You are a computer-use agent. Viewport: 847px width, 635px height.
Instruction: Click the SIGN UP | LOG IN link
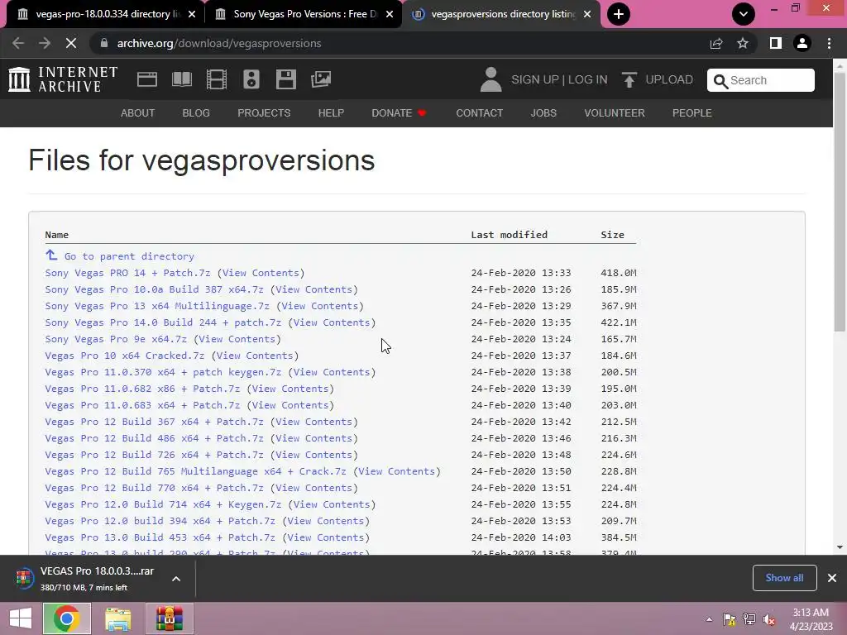(559, 79)
